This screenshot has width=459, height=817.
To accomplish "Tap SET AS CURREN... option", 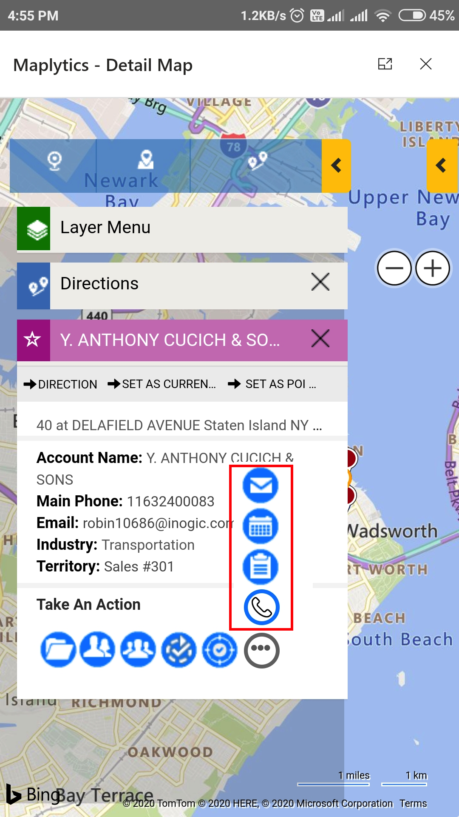I will pyautogui.click(x=162, y=384).
